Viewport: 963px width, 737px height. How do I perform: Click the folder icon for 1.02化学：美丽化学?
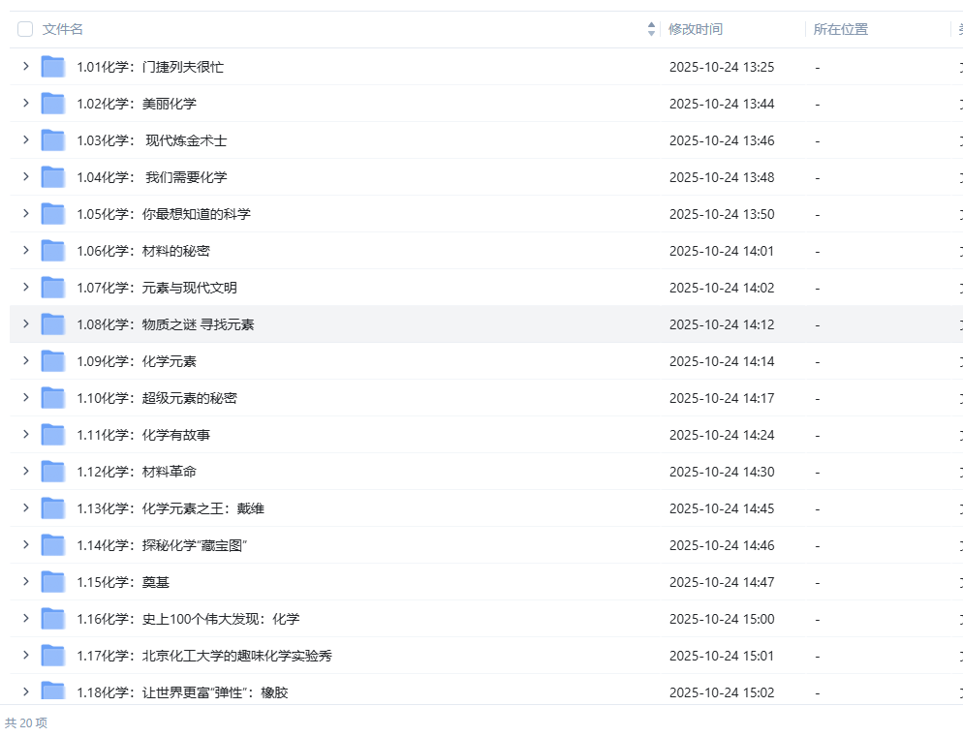[53, 104]
